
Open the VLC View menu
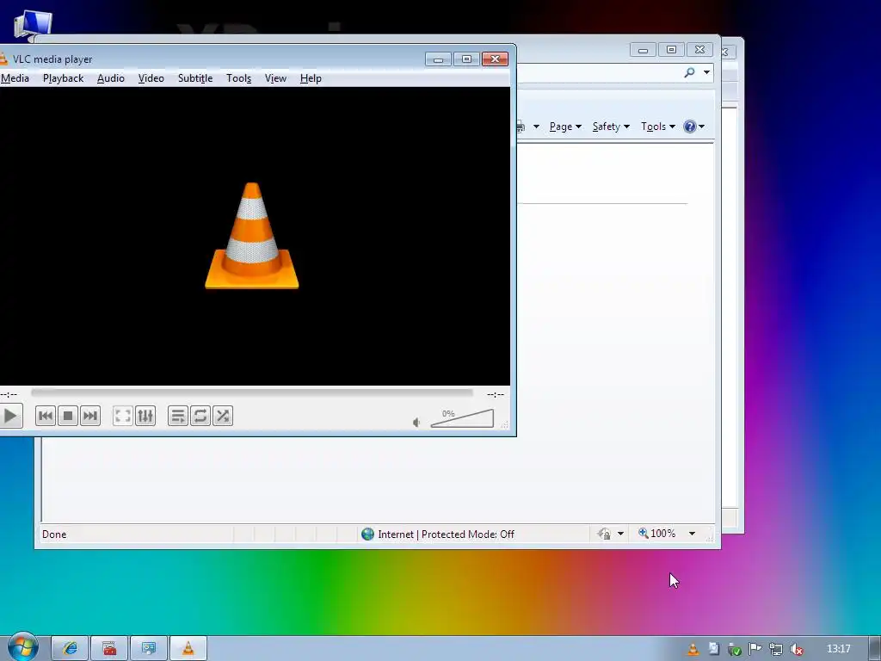275,78
